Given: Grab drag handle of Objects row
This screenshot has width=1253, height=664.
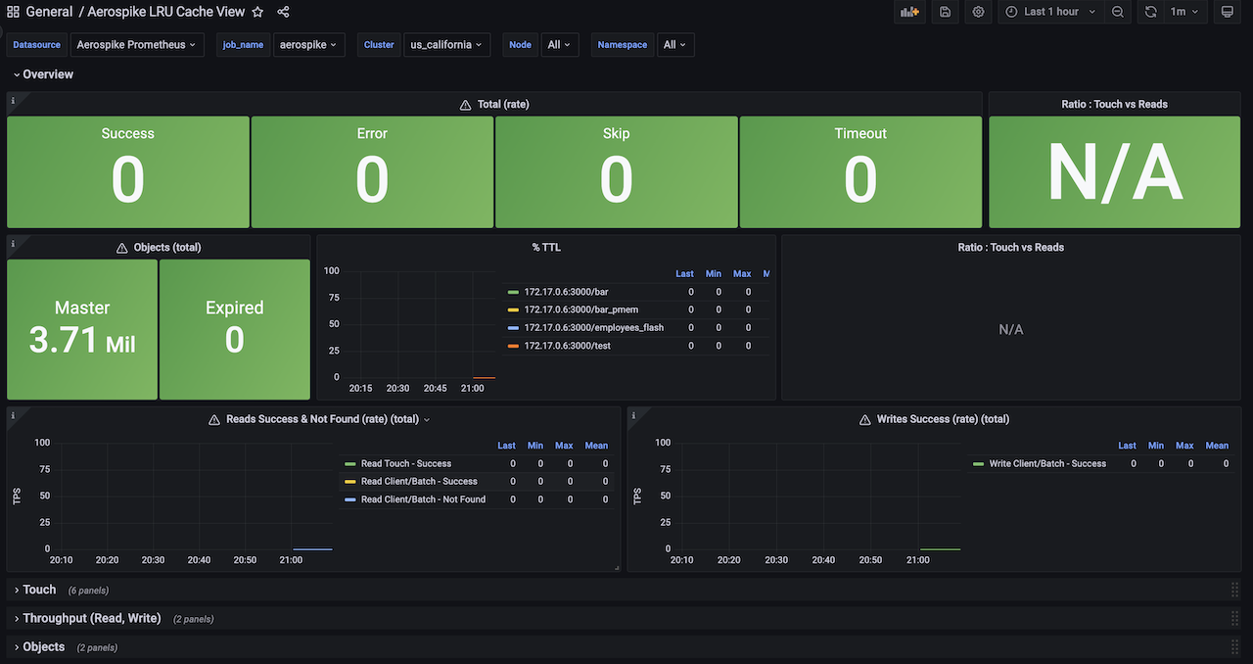Looking at the screenshot, I should point(1234,647).
